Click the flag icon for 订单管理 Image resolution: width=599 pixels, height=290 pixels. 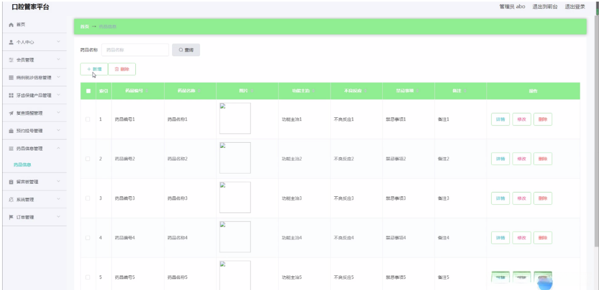tap(11, 217)
